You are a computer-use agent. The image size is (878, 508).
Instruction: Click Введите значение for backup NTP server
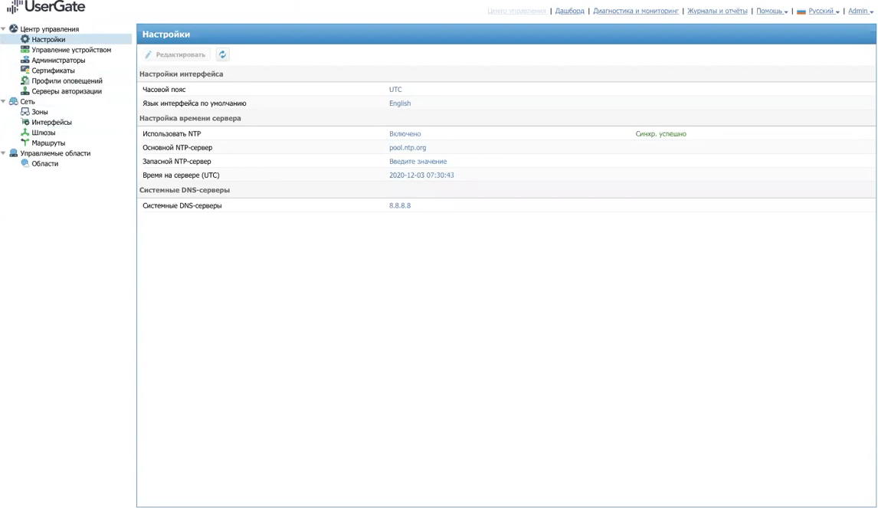[418, 162]
